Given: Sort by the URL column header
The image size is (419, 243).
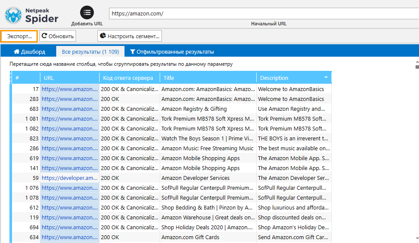Looking at the screenshot, I should click(x=70, y=78).
